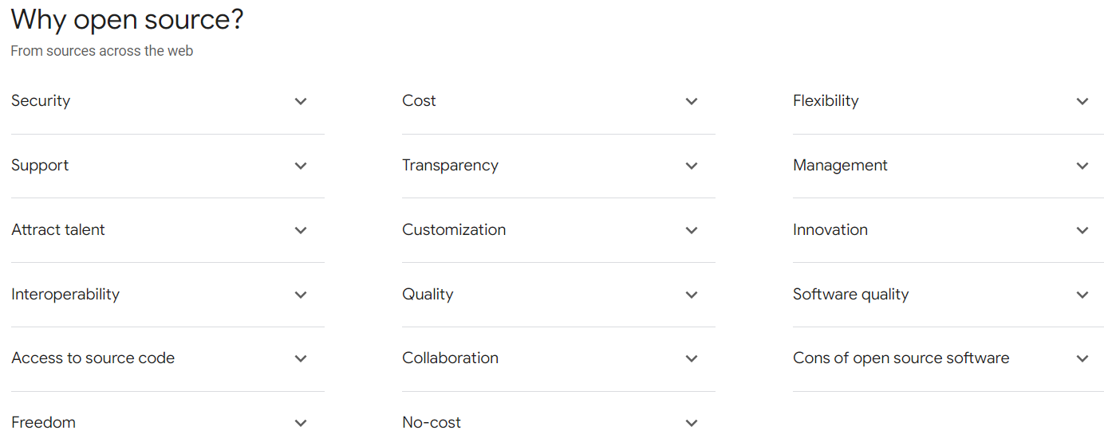Expand the Flexibility section chevron
Screen dimensions: 1104x446
(x=1082, y=101)
